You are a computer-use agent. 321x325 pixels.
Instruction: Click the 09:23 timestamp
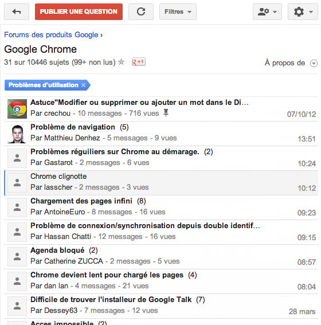(307, 213)
